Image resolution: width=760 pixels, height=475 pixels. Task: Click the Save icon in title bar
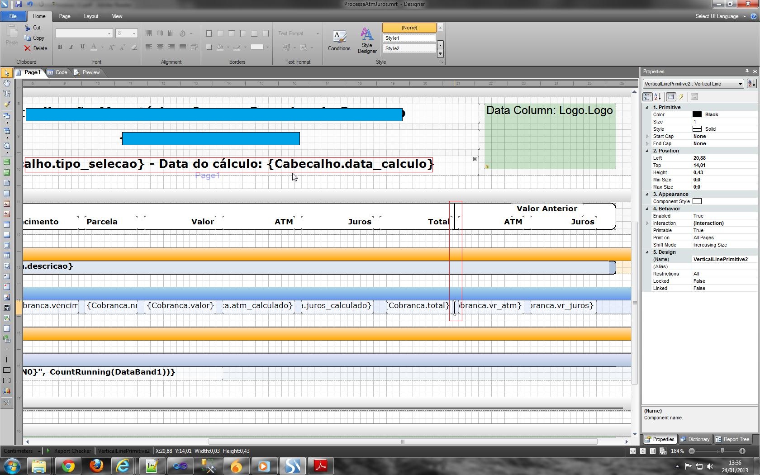(19, 4)
